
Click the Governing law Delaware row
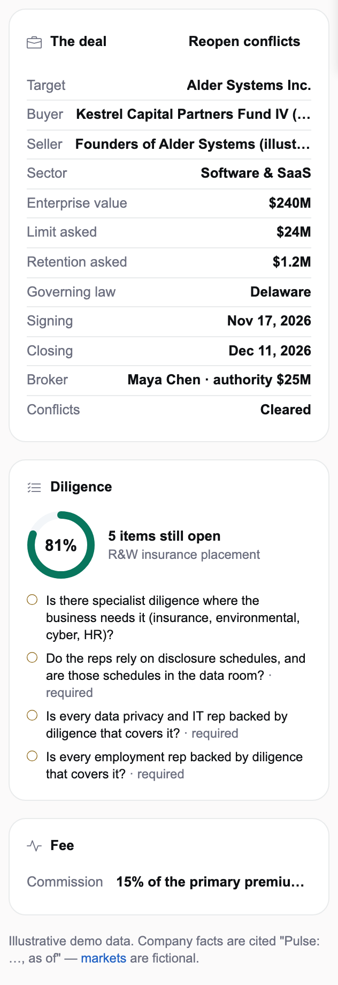click(x=169, y=292)
